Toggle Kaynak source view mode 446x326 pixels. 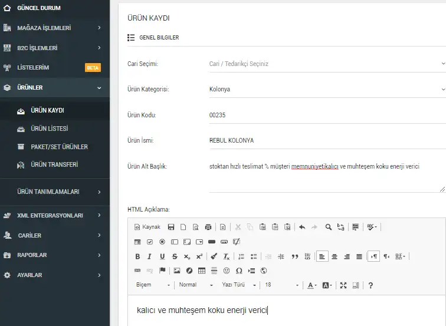coord(147,227)
